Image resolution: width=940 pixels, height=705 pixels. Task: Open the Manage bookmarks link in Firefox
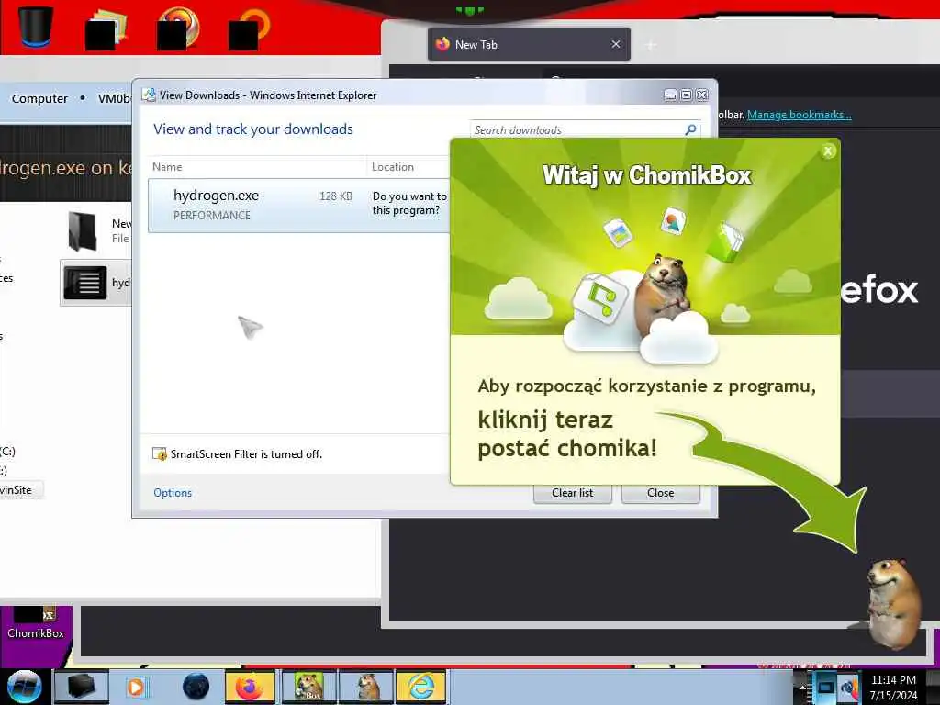tap(800, 115)
